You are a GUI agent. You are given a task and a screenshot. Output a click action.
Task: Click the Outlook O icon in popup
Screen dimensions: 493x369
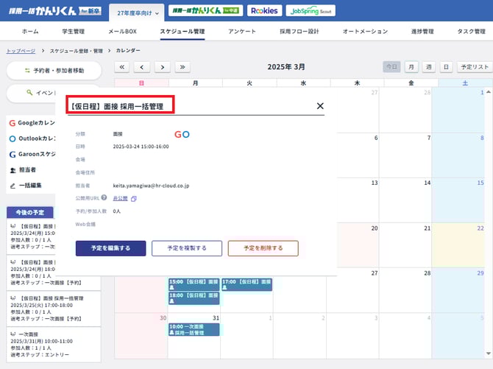186,134
